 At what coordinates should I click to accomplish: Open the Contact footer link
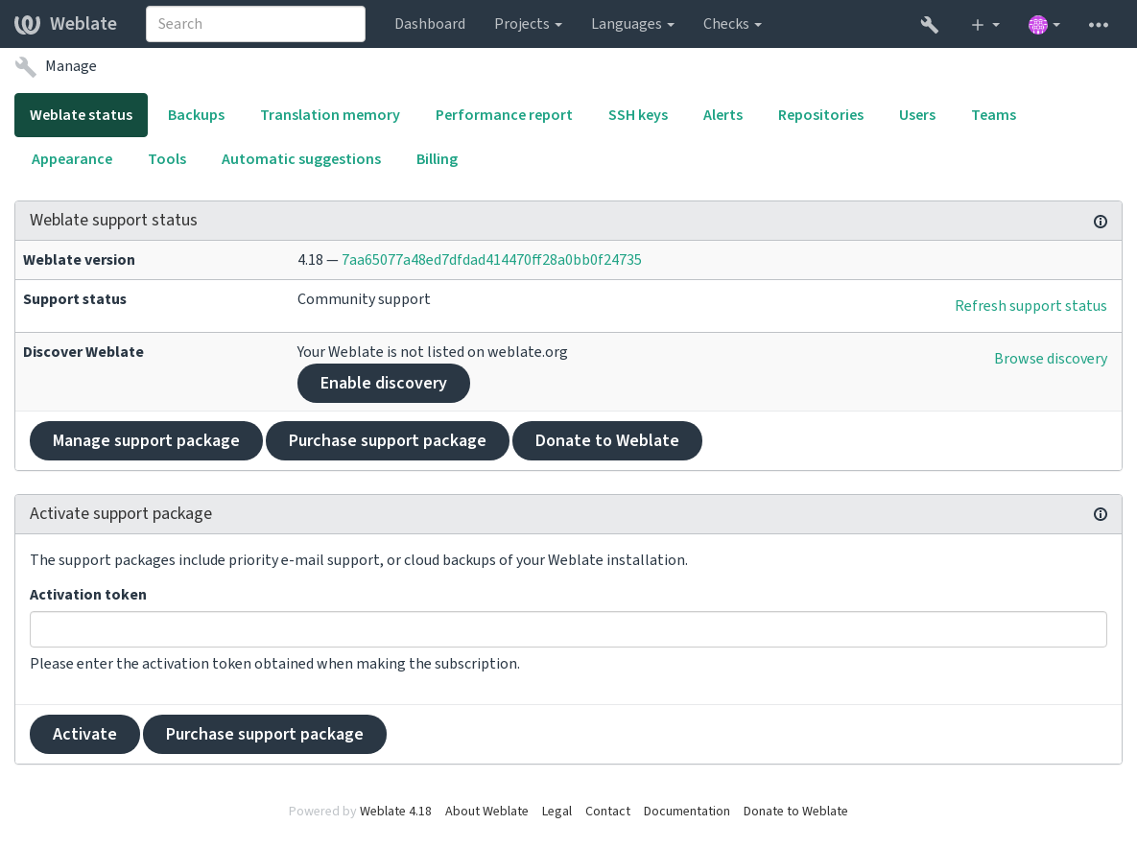pos(607,811)
